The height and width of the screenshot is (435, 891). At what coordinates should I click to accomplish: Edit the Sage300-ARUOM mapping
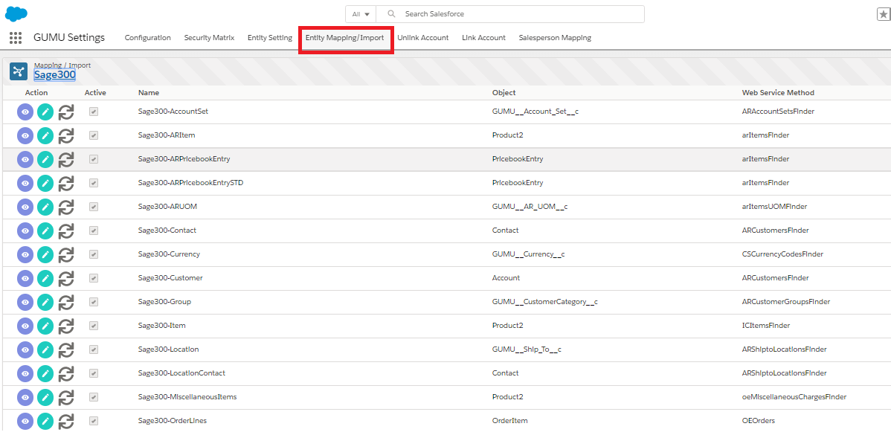(x=45, y=207)
